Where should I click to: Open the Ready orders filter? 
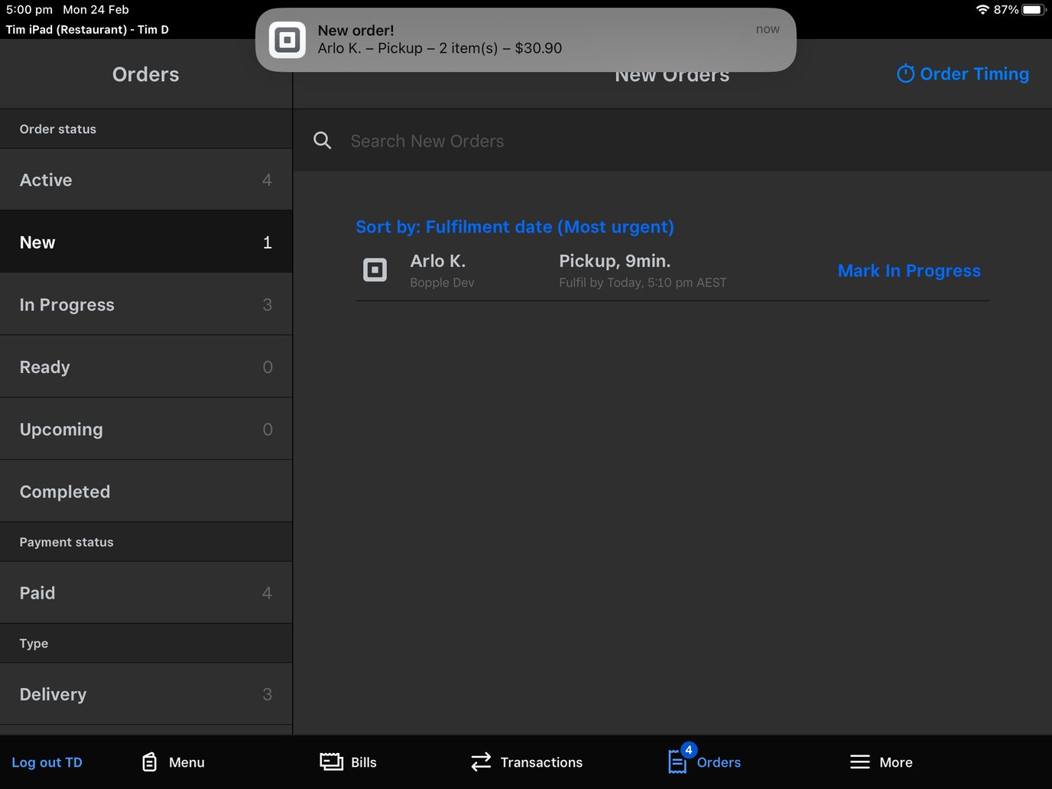(x=145, y=366)
